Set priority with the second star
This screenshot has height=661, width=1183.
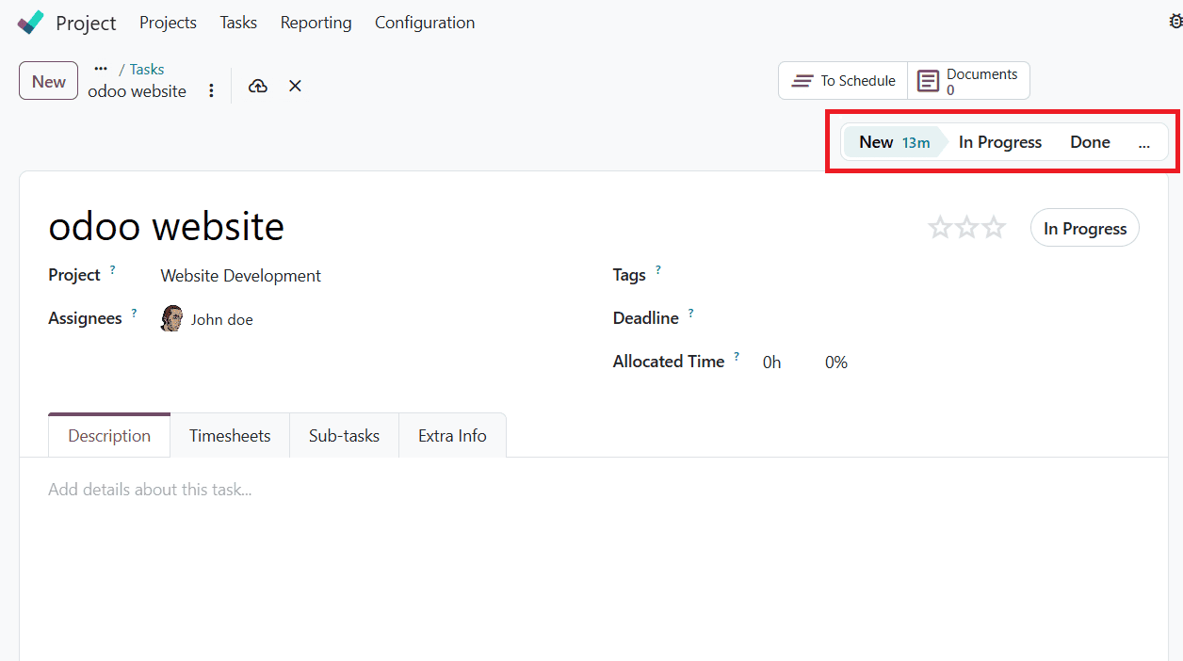pyautogui.click(x=967, y=228)
